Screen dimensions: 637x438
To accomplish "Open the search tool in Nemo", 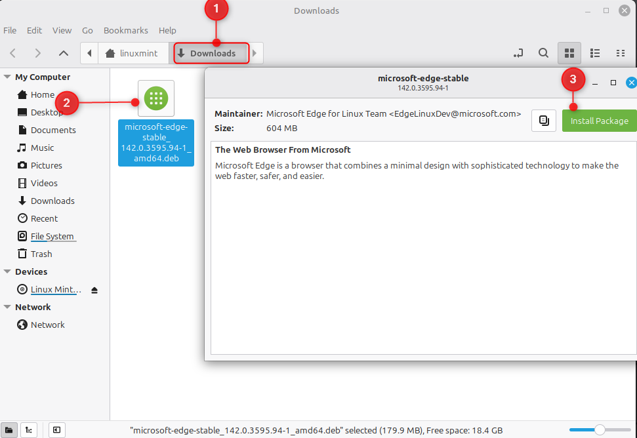I will 543,53.
